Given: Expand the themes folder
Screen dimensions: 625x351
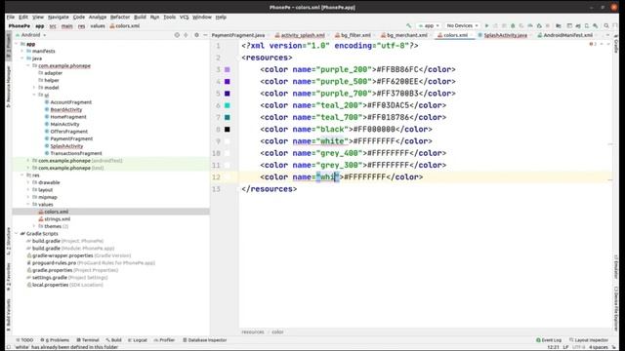Looking at the screenshot, I should [x=34, y=226].
